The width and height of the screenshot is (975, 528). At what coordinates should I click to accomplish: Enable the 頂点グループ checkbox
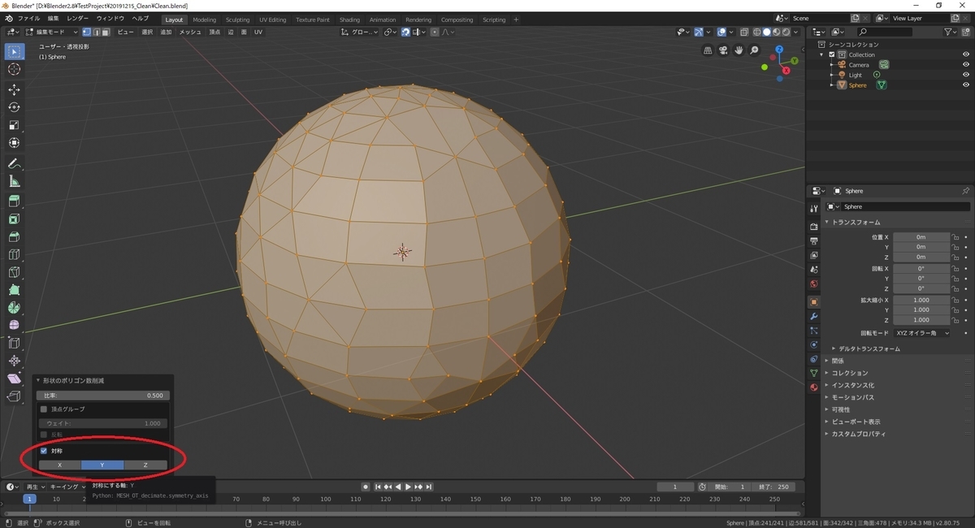(x=44, y=409)
